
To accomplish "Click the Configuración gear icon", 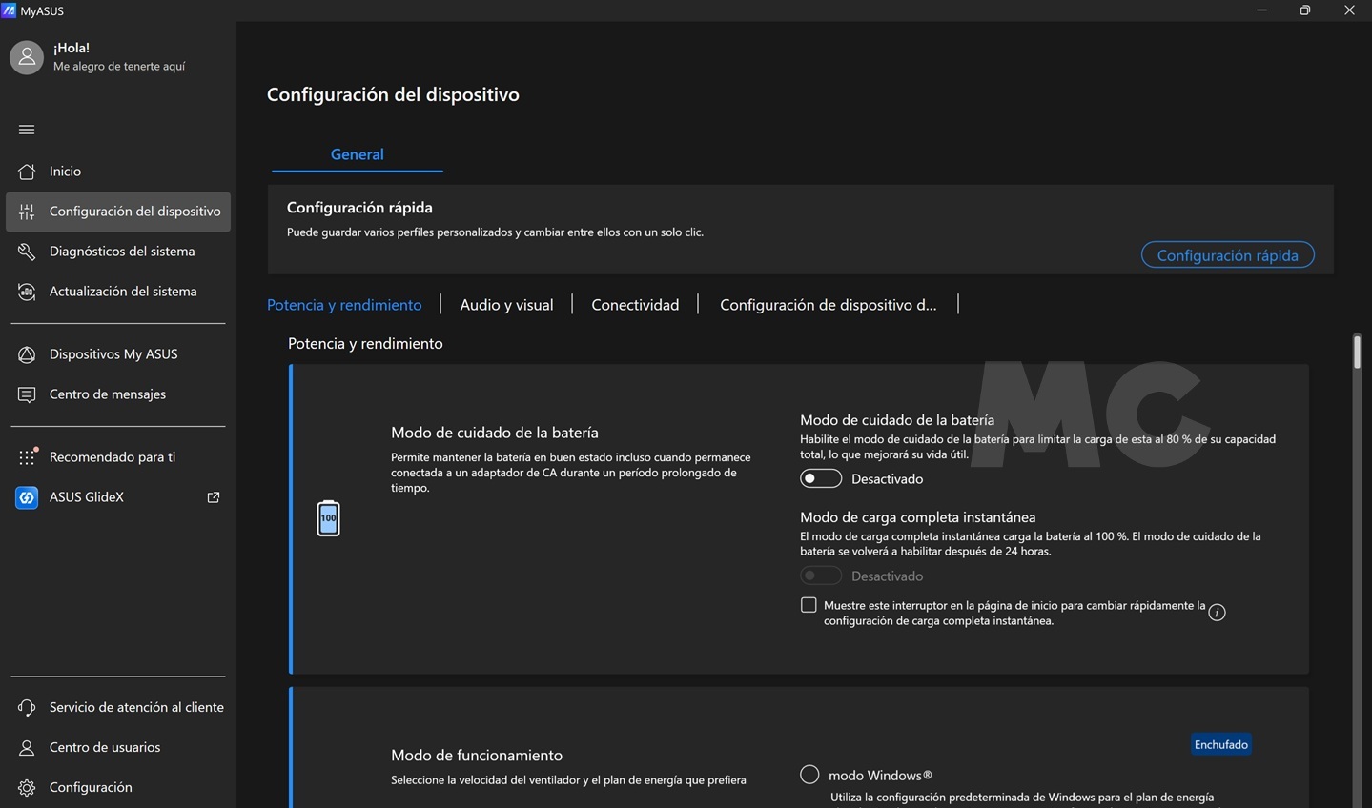I will [x=27, y=787].
